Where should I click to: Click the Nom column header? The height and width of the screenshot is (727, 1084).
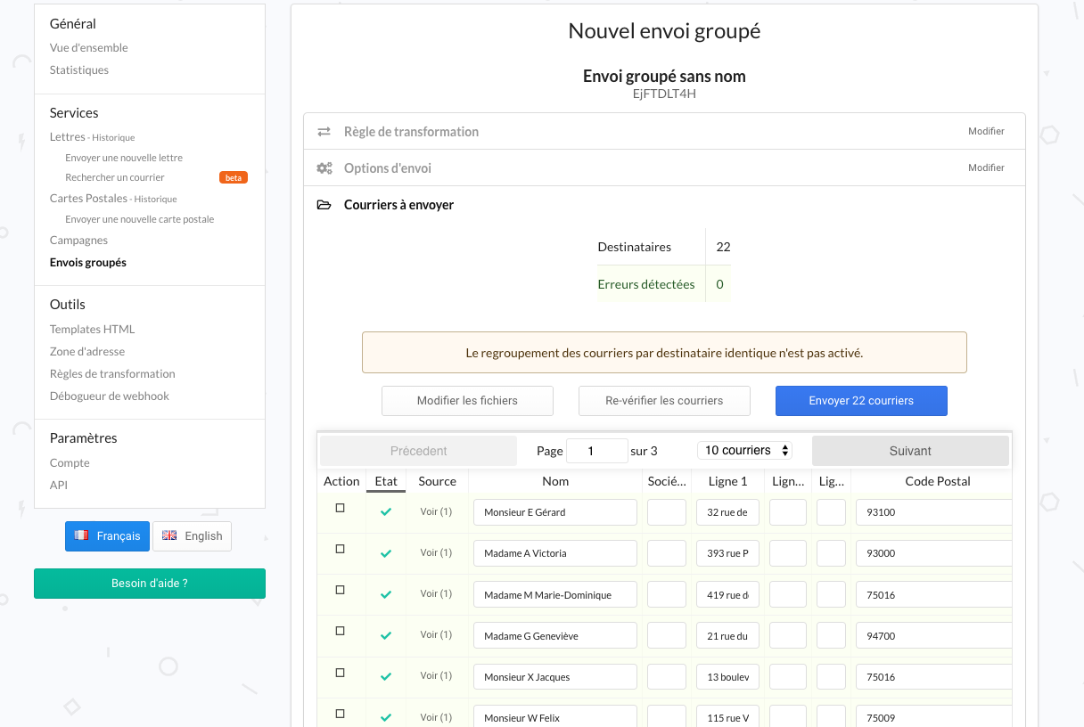click(555, 481)
